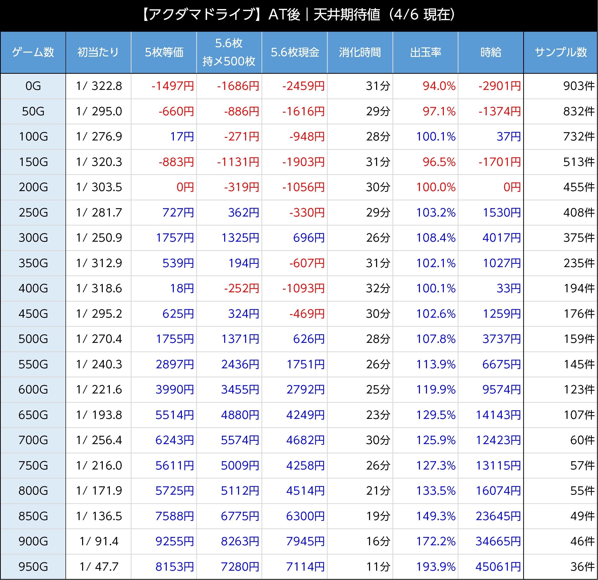Click the -2459円 cell in 0G row
The width and height of the screenshot is (598, 580).
click(303, 86)
